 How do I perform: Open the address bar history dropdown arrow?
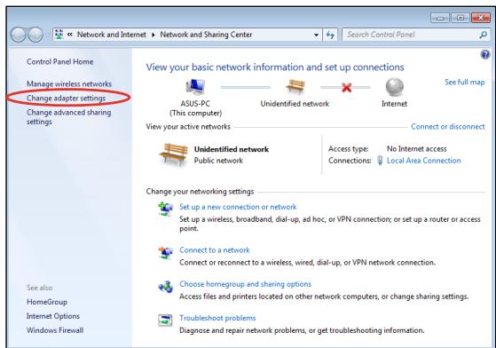316,35
